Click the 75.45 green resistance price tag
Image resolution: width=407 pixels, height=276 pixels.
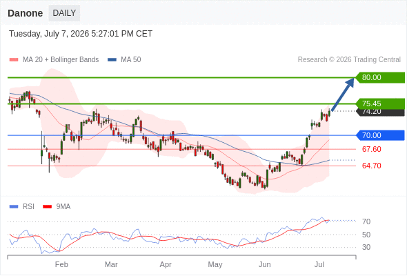tap(379, 103)
